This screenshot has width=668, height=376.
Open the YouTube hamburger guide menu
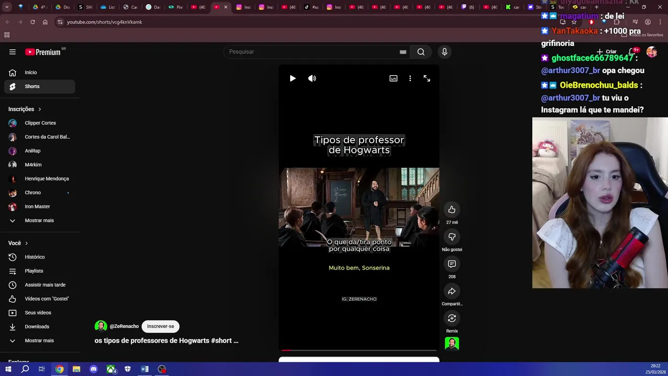point(13,52)
